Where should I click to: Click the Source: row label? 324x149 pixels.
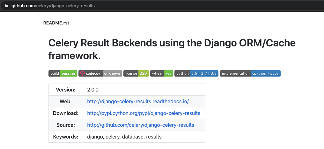coord(65,125)
